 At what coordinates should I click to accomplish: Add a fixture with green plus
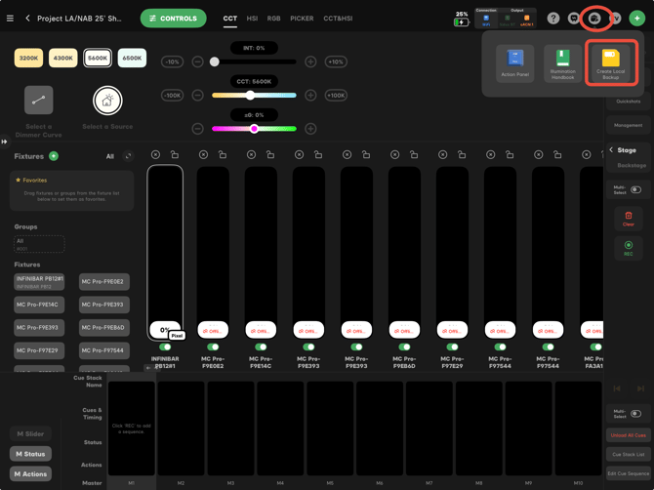(54, 156)
